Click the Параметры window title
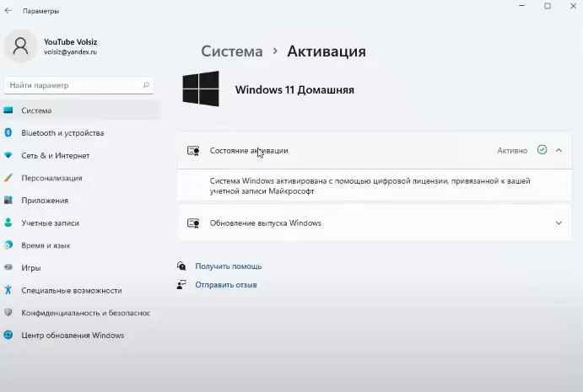The width and height of the screenshot is (583, 392). pyautogui.click(x=40, y=11)
